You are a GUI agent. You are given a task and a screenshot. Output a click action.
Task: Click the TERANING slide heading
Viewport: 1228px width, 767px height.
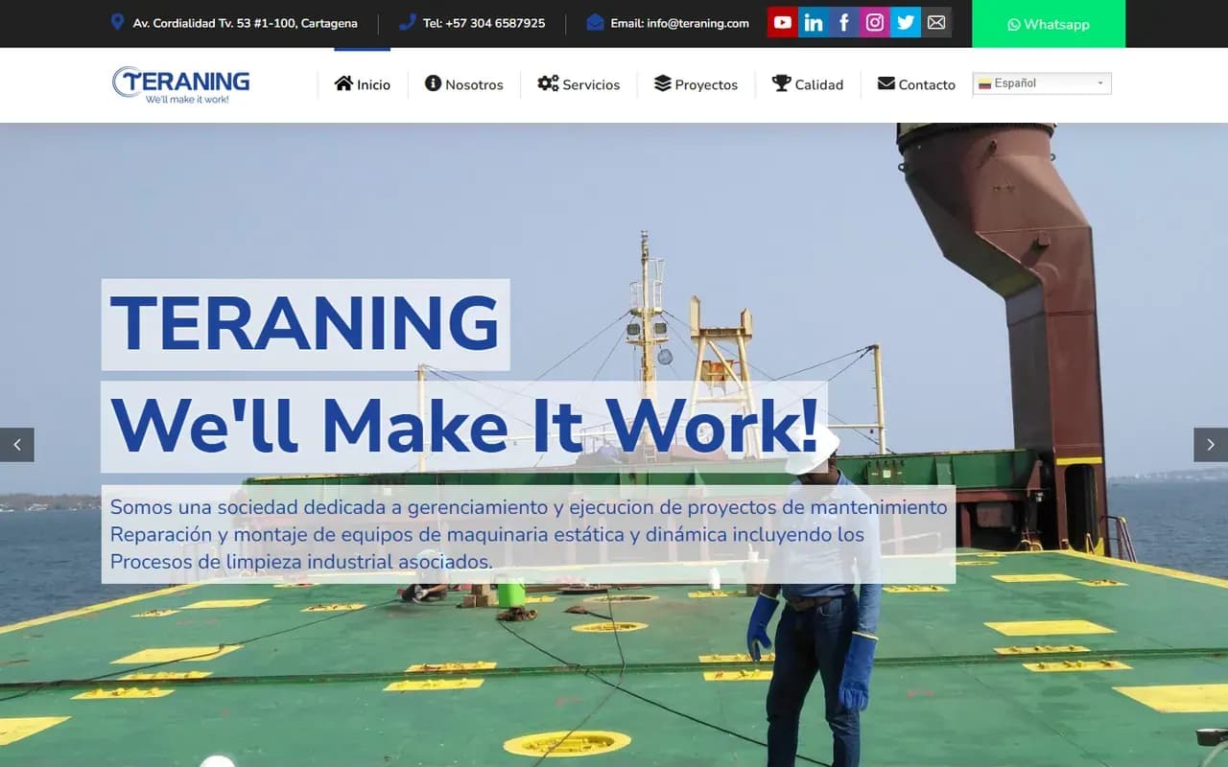(305, 324)
